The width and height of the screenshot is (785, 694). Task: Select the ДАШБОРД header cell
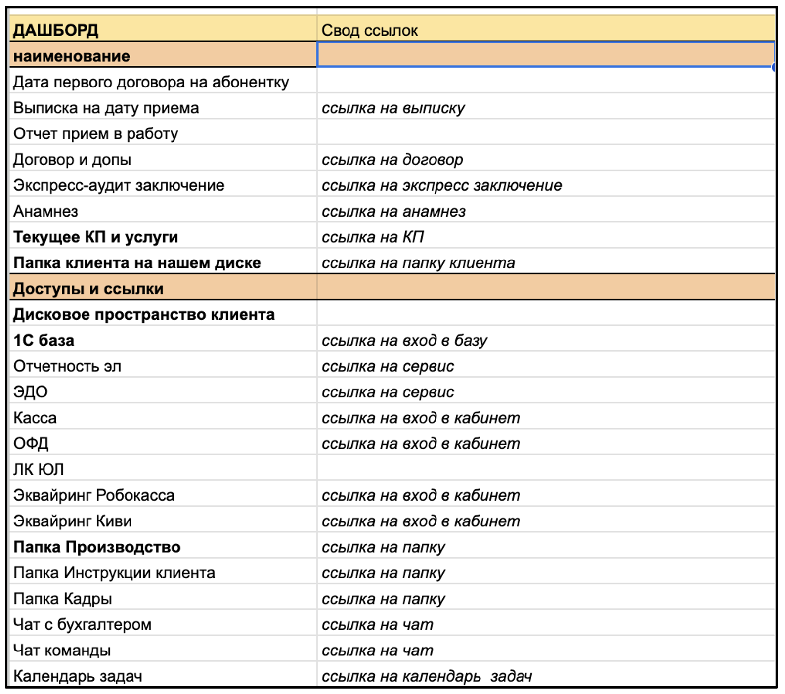coord(163,30)
